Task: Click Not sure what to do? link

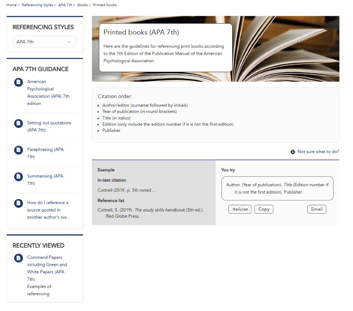Action: [x=318, y=151]
